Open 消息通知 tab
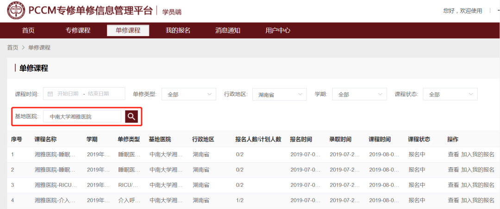 click(x=228, y=31)
